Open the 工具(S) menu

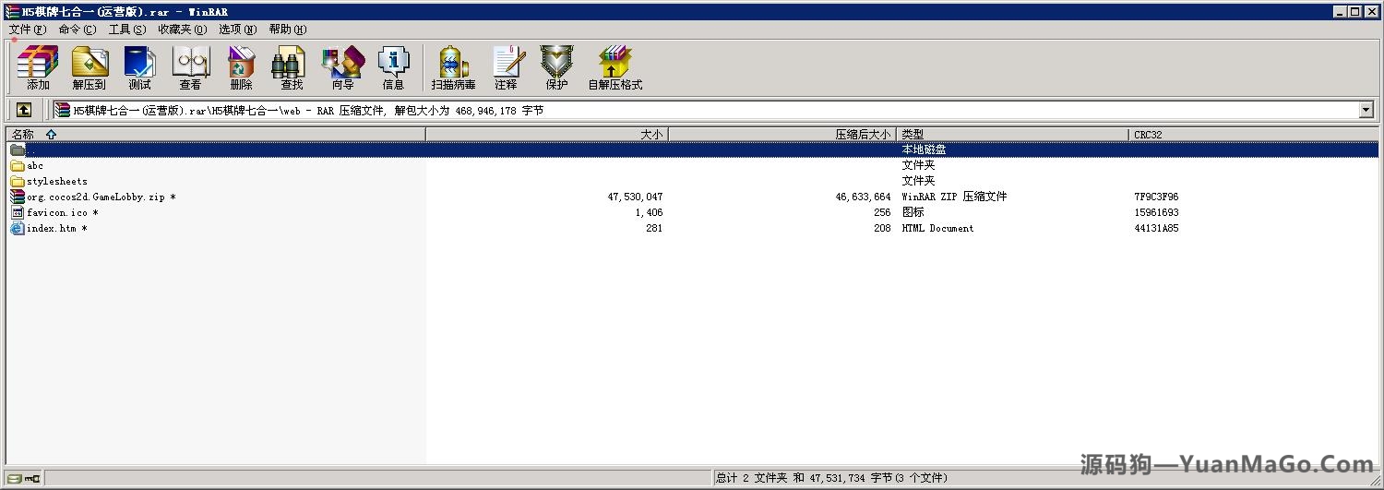[126, 30]
